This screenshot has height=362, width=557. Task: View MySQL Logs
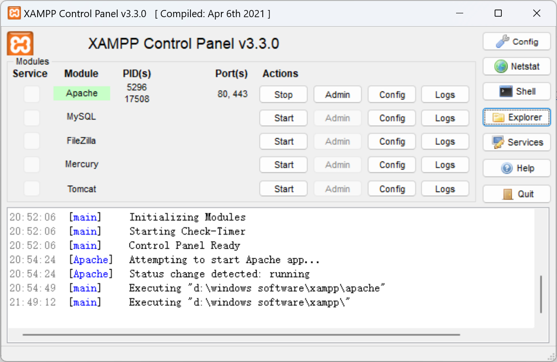pos(445,118)
